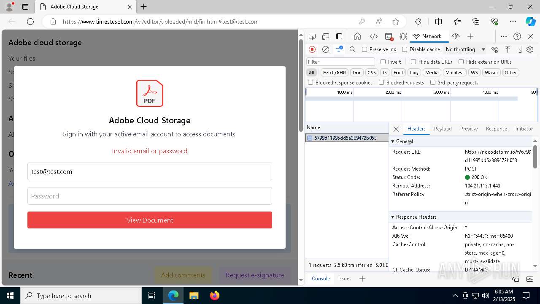
Task: Toggle the DevTools activity bar/dock icon
Action: tap(339, 36)
